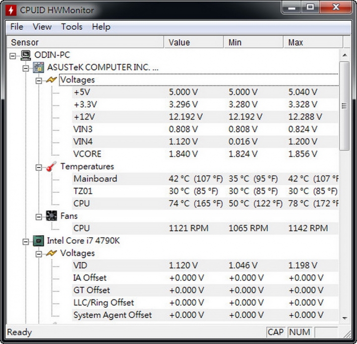357x344 pixels.
Task: Collapse the ASUSTeK COMPUTER INC. node
Action: (x=26, y=68)
